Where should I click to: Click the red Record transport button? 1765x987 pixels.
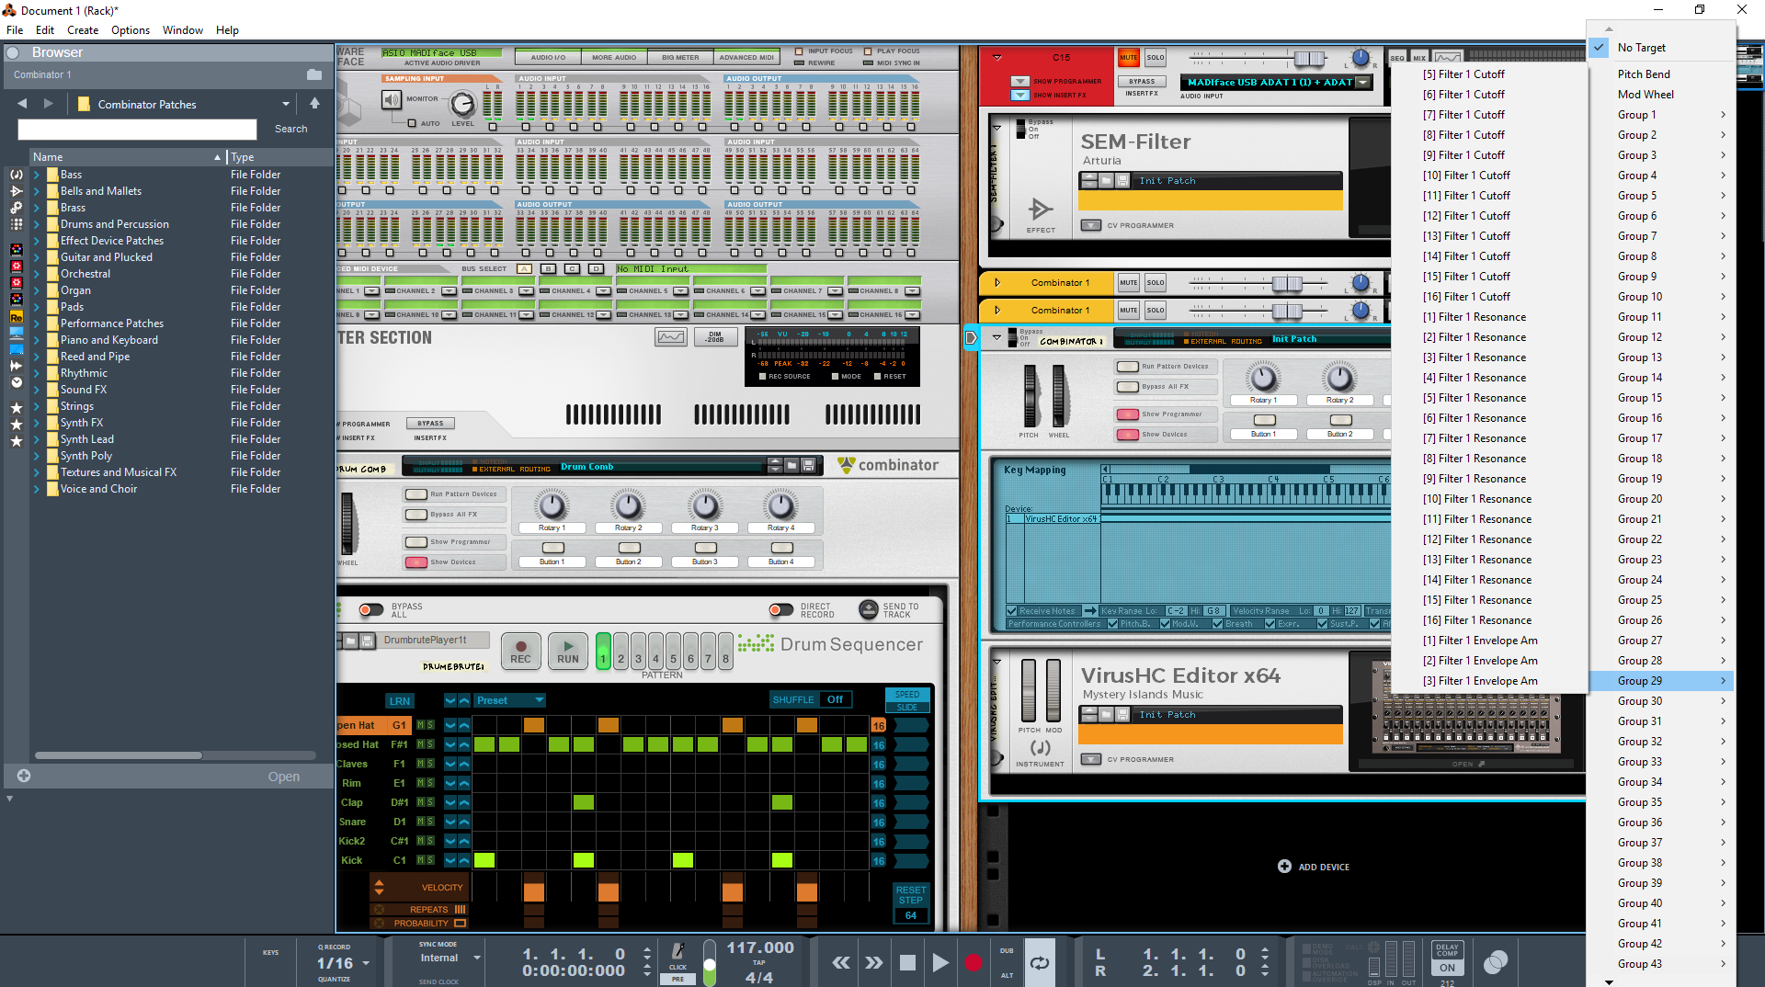pyautogui.click(x=973, y=962)
